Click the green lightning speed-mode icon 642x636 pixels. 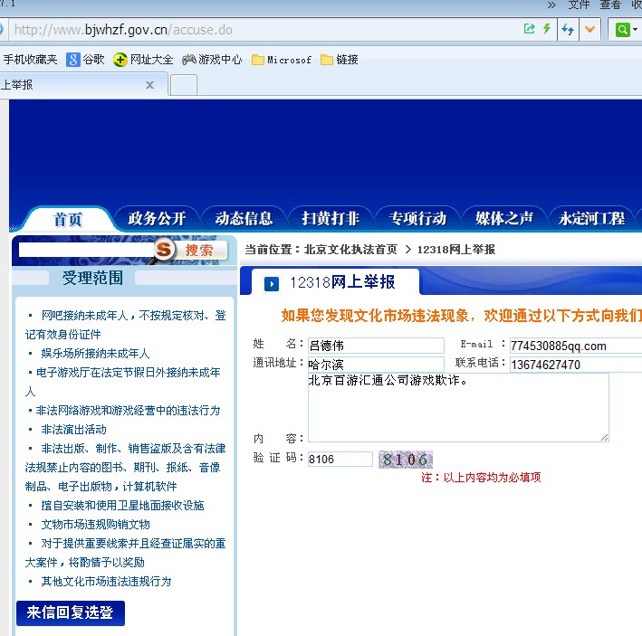click(x=547, y=29)
